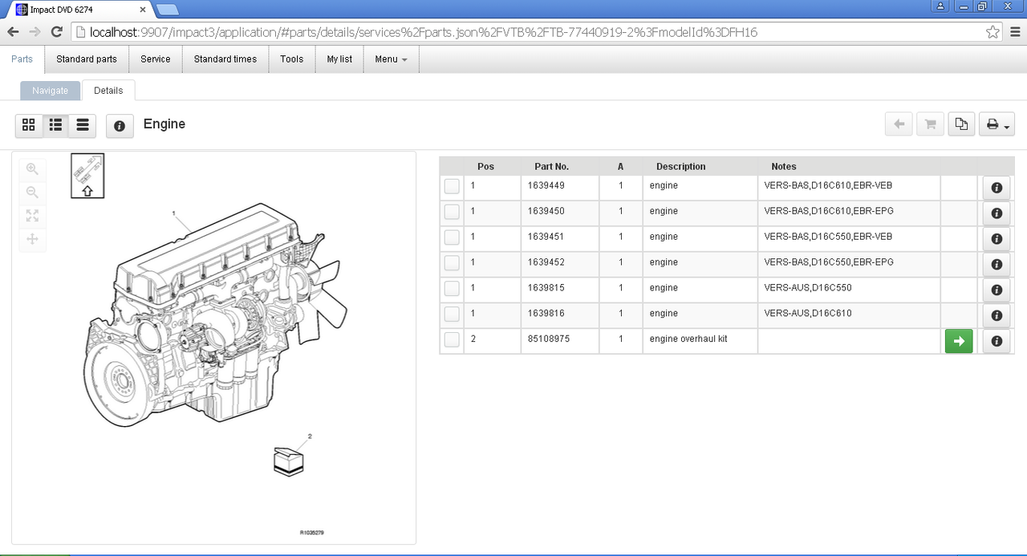
Task: Zoom out of engine illustration
Action: tap(32, 193)
